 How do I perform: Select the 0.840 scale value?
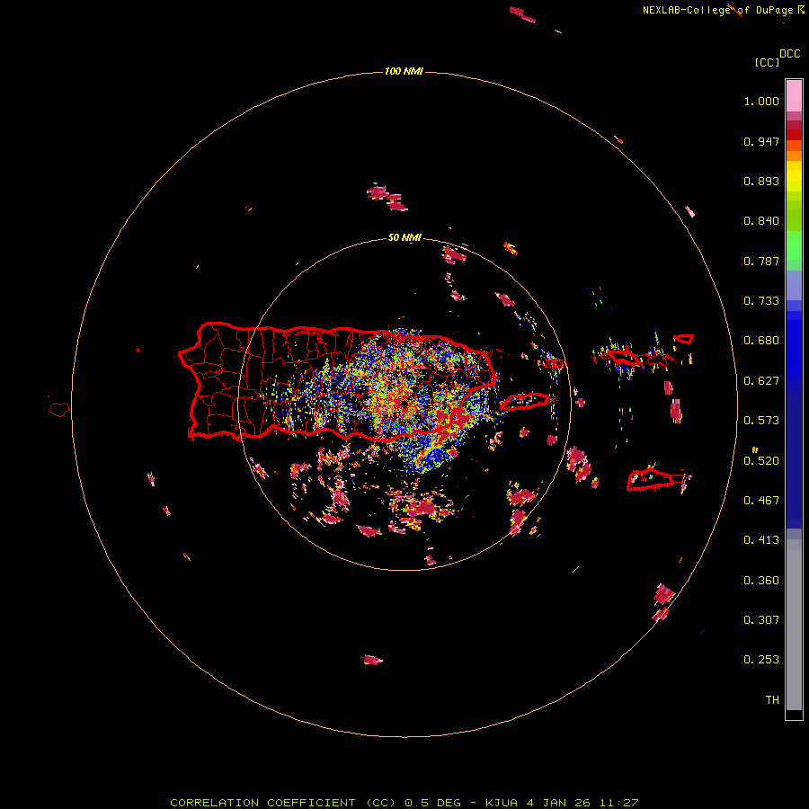(x=761, y=221)
